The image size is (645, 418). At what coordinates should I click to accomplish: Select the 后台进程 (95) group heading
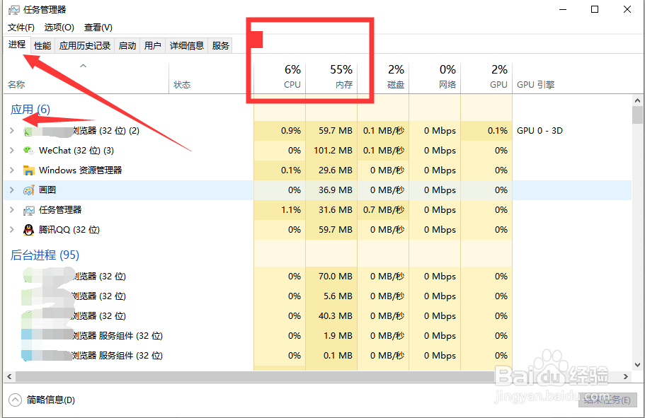coord(45,255)
